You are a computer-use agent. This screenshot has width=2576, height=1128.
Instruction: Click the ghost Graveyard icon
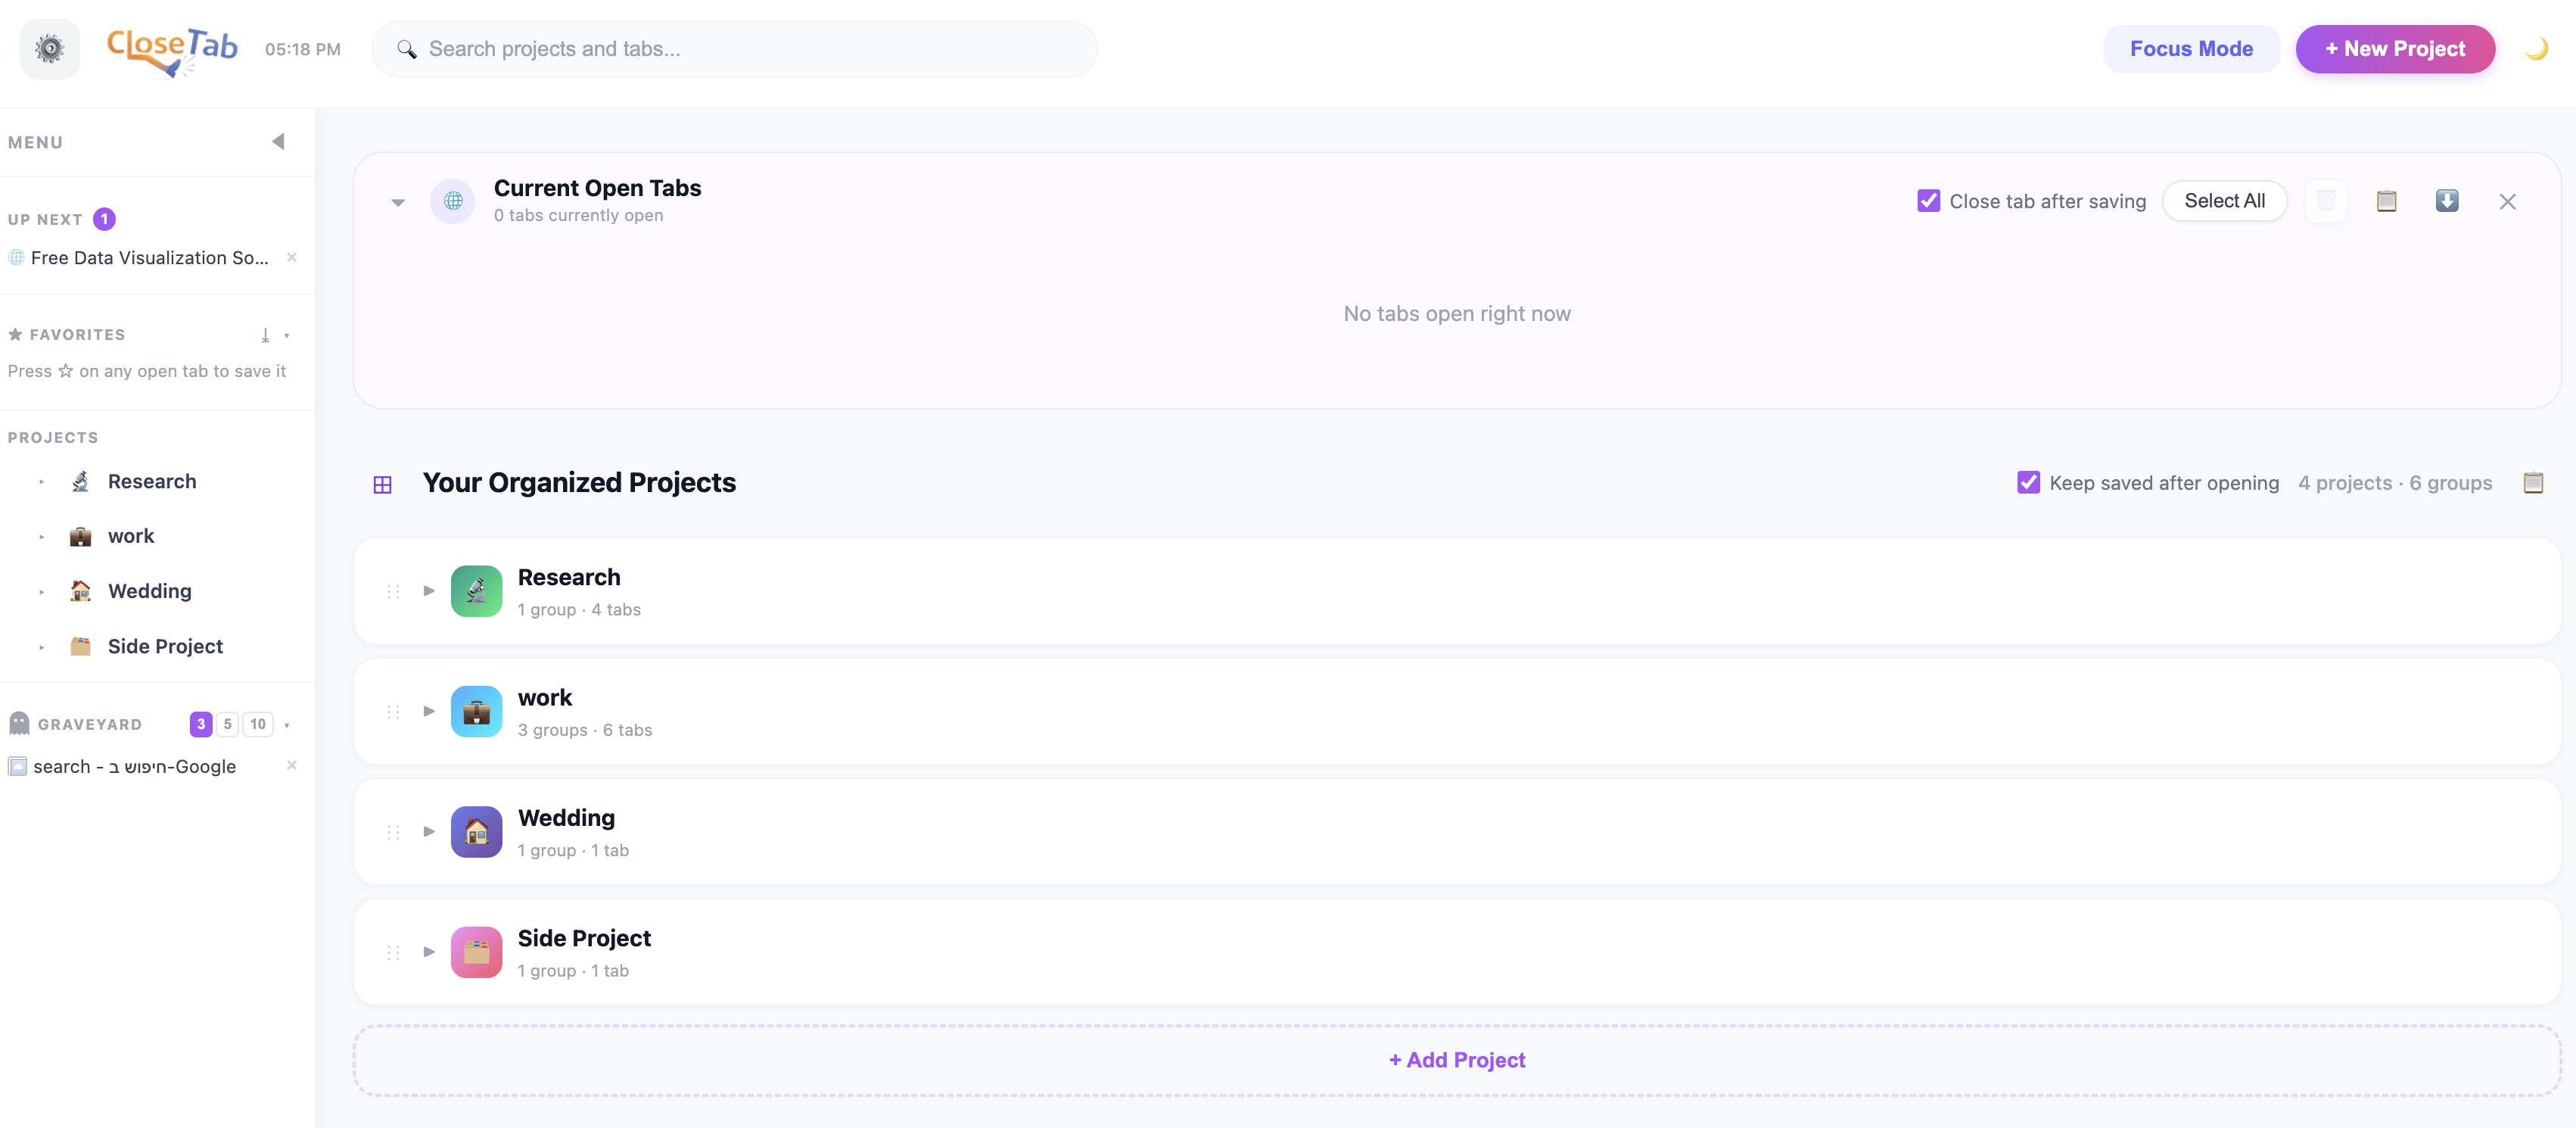coord(18,722)
